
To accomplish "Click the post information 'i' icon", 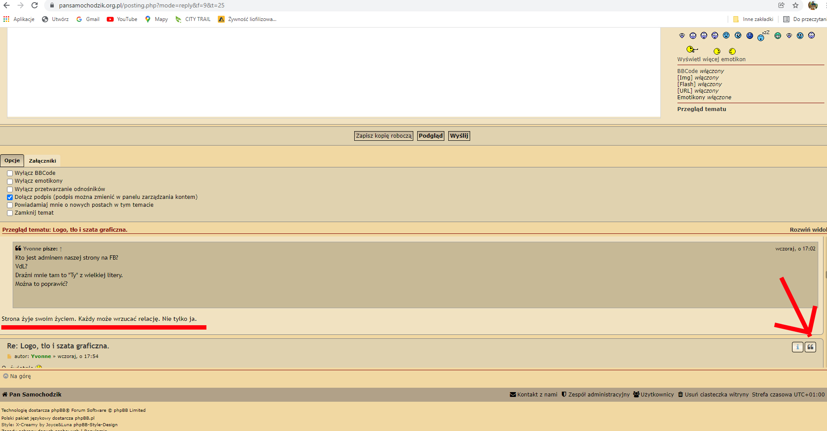I will click(x=797, y=347).
